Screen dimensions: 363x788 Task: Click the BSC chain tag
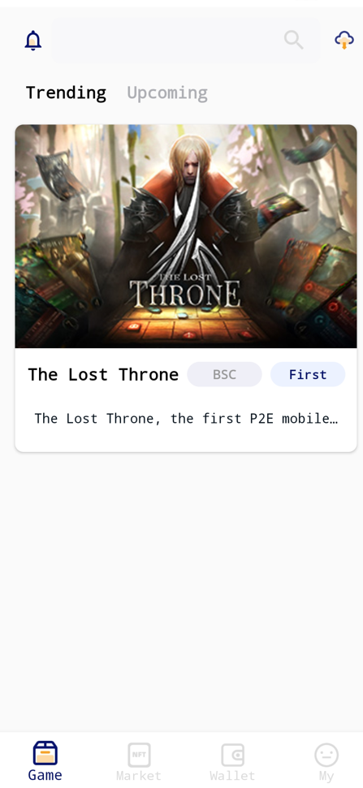(x=224, y=374)
